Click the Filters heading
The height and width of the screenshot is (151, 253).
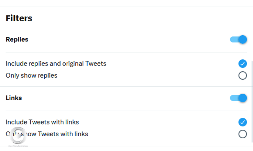click(x=19, y=18)
